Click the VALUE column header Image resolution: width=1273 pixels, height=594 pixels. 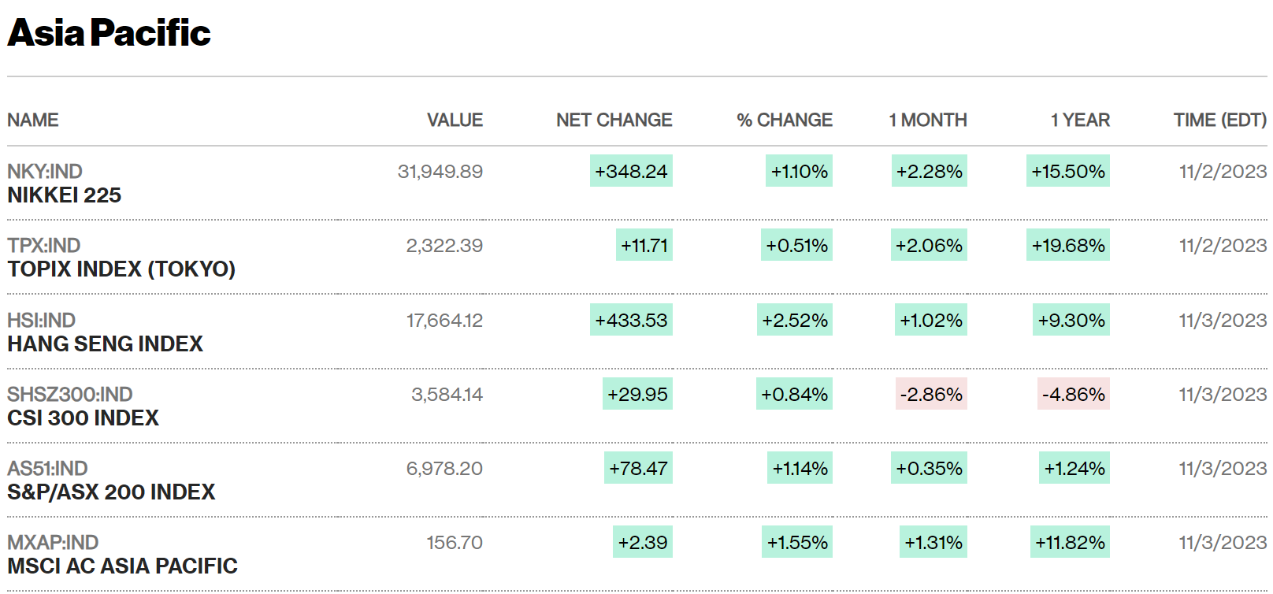[x=455, y=121]
